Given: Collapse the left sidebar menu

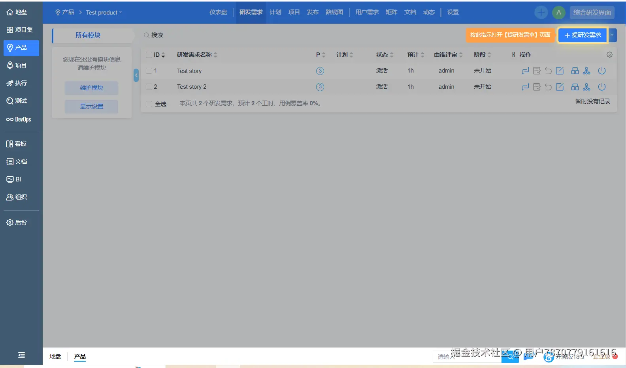Looking at the screenshot, I should 21,355.
